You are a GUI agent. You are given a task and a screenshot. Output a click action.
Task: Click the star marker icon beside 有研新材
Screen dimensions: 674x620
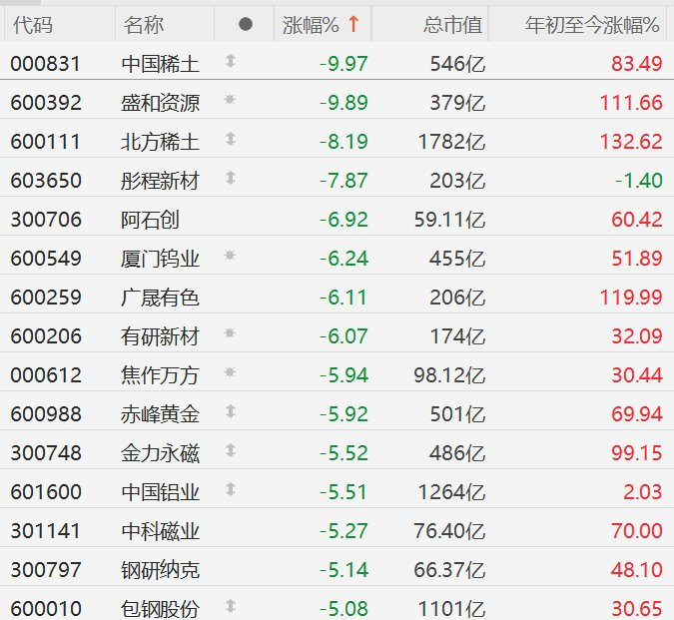click(230, 333)
